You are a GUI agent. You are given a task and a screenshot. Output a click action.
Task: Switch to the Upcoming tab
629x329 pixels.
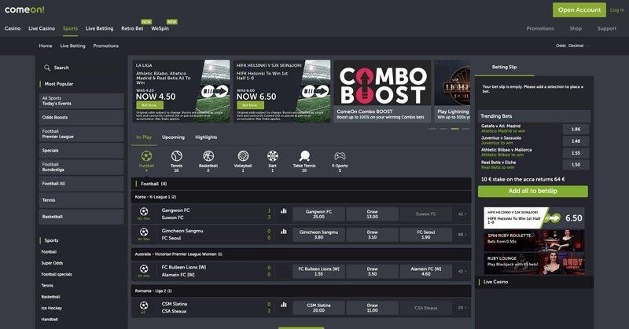[173, 137]
